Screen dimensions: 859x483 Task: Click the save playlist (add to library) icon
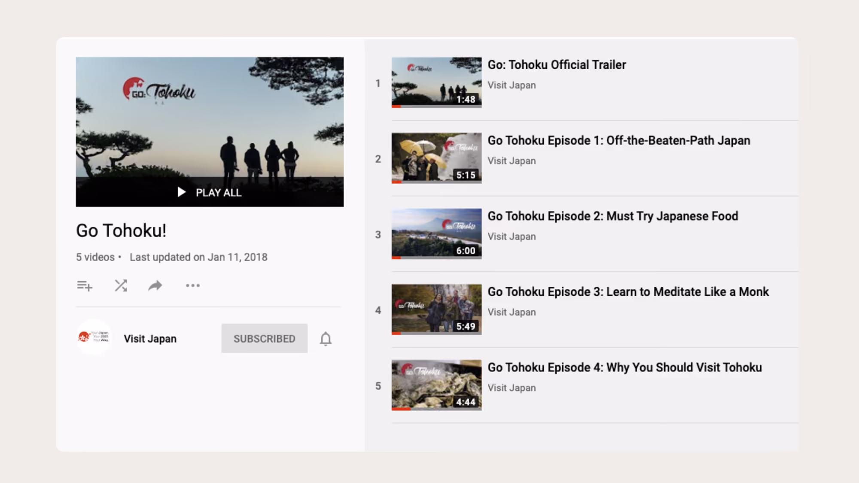point(85,286)
